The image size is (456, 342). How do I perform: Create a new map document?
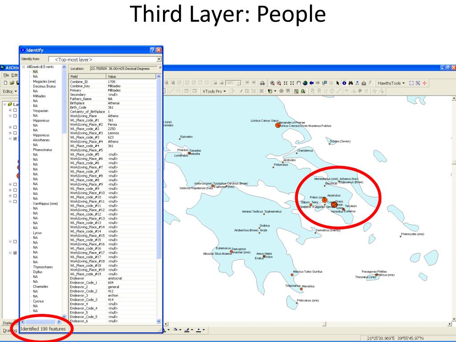pos(5,83)
